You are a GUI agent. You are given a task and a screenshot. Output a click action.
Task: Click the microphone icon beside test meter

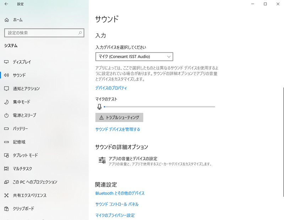point(99,107)
